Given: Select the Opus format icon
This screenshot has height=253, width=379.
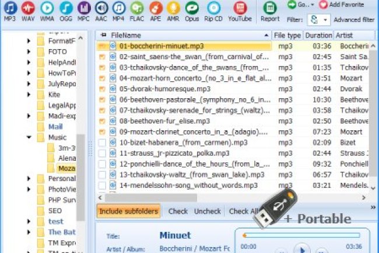Looking at the screenshot, I should (x=192, y=8).
